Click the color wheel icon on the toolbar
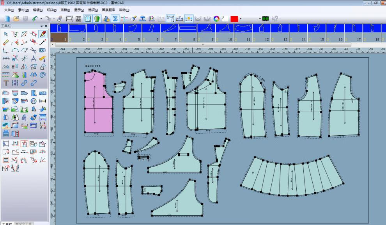Screen dimensions: 386x225 (216, 18)
